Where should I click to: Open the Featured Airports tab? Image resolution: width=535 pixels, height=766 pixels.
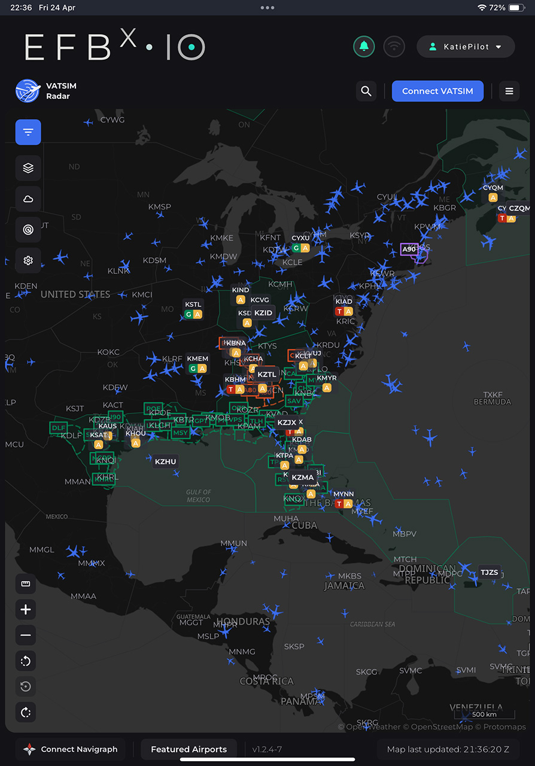(x=189, y=749)
